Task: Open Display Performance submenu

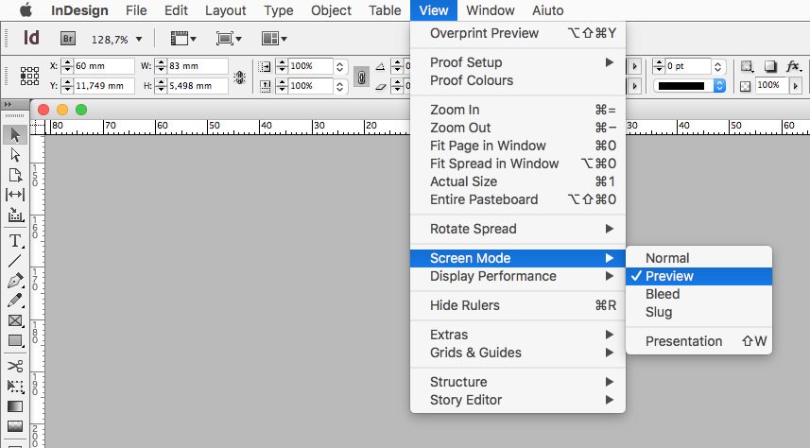Action: (518, 276)
